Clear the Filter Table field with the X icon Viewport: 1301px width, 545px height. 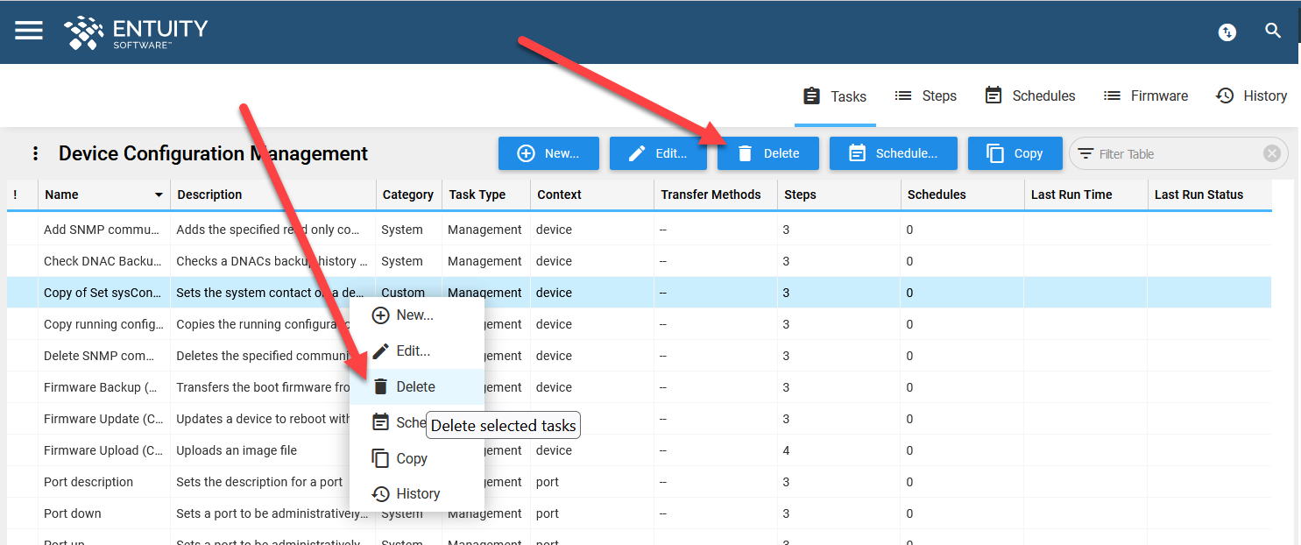pyautogui.click(x=1271, y=154)
